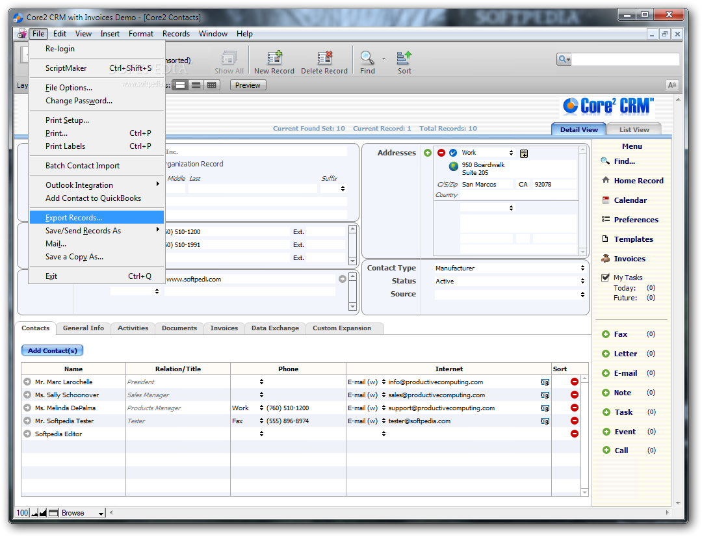
Task: Click the green plus next to Call
Action: (606, 450)
